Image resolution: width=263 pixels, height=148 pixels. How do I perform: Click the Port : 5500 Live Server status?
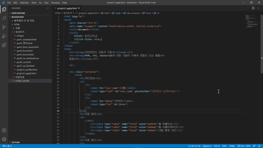244,146
